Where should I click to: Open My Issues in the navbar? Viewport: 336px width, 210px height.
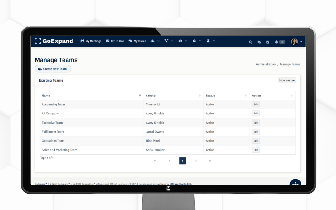[x=137, y=41]
